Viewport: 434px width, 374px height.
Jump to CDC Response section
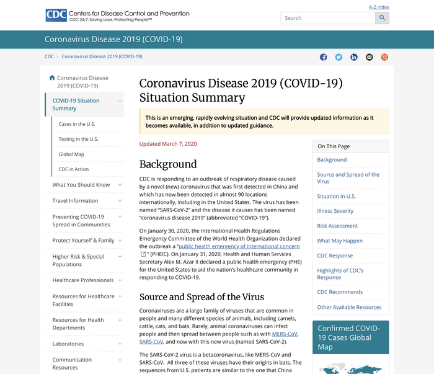tap(335, 256)
